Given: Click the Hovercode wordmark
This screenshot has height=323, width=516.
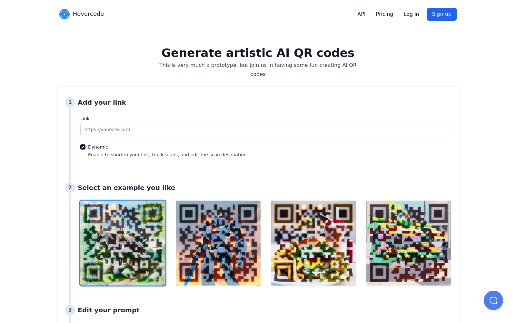Looking at the screenshot, I should pos(88,14).
